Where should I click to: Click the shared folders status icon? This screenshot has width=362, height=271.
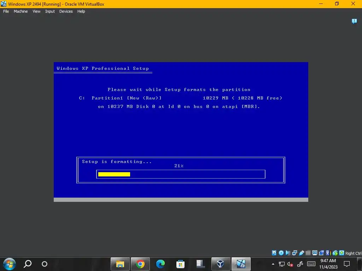coord(308,253)
